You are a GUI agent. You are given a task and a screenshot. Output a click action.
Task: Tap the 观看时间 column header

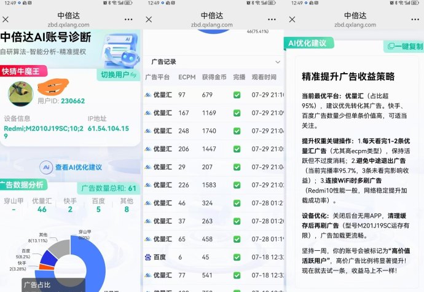pos(264,77)
